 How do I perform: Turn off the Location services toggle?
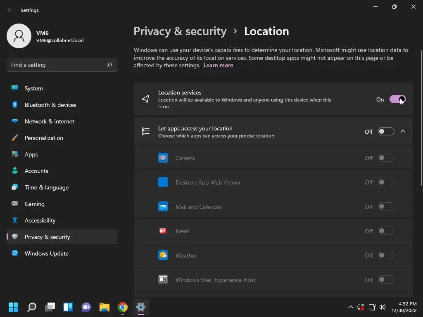click(x=397, y=99)
